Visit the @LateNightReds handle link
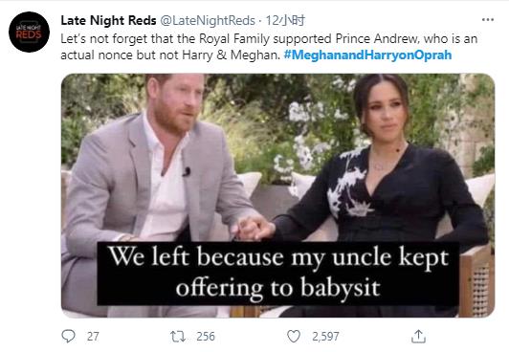509x352 pixels. click(x=208, y=21)
